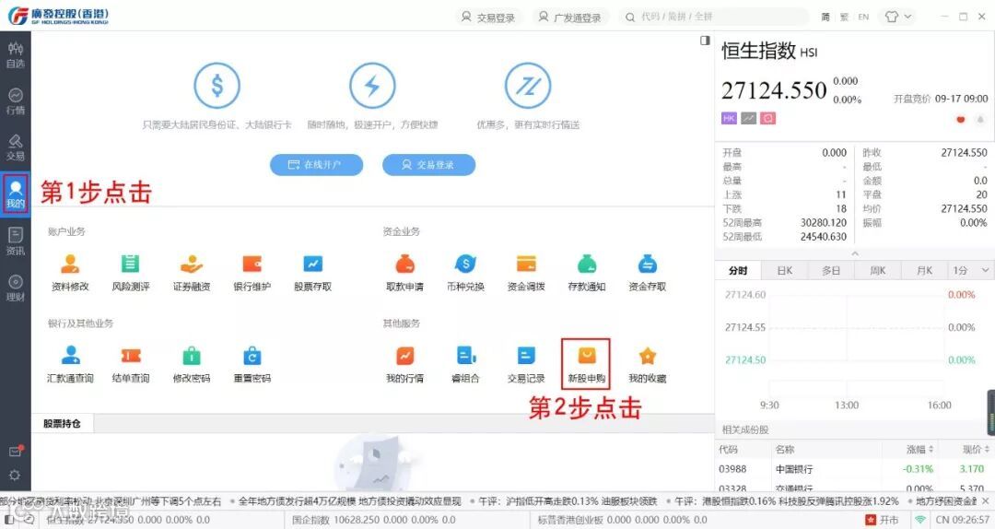Click the wifi connection status icon

(920, 520)
